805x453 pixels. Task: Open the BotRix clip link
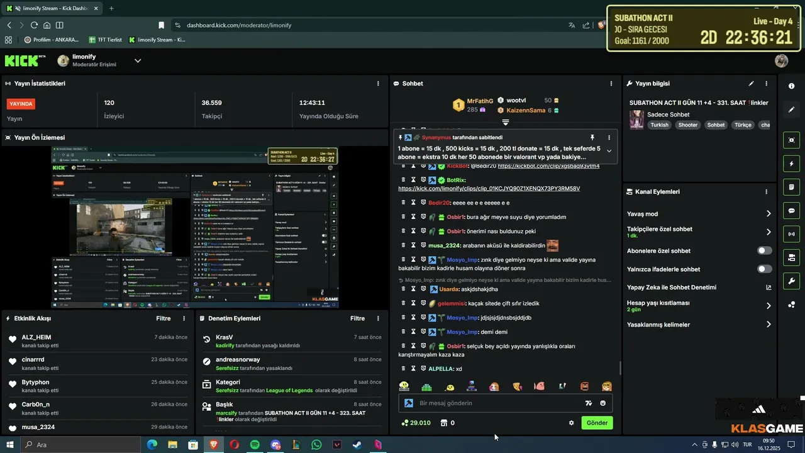pos(489,188)
